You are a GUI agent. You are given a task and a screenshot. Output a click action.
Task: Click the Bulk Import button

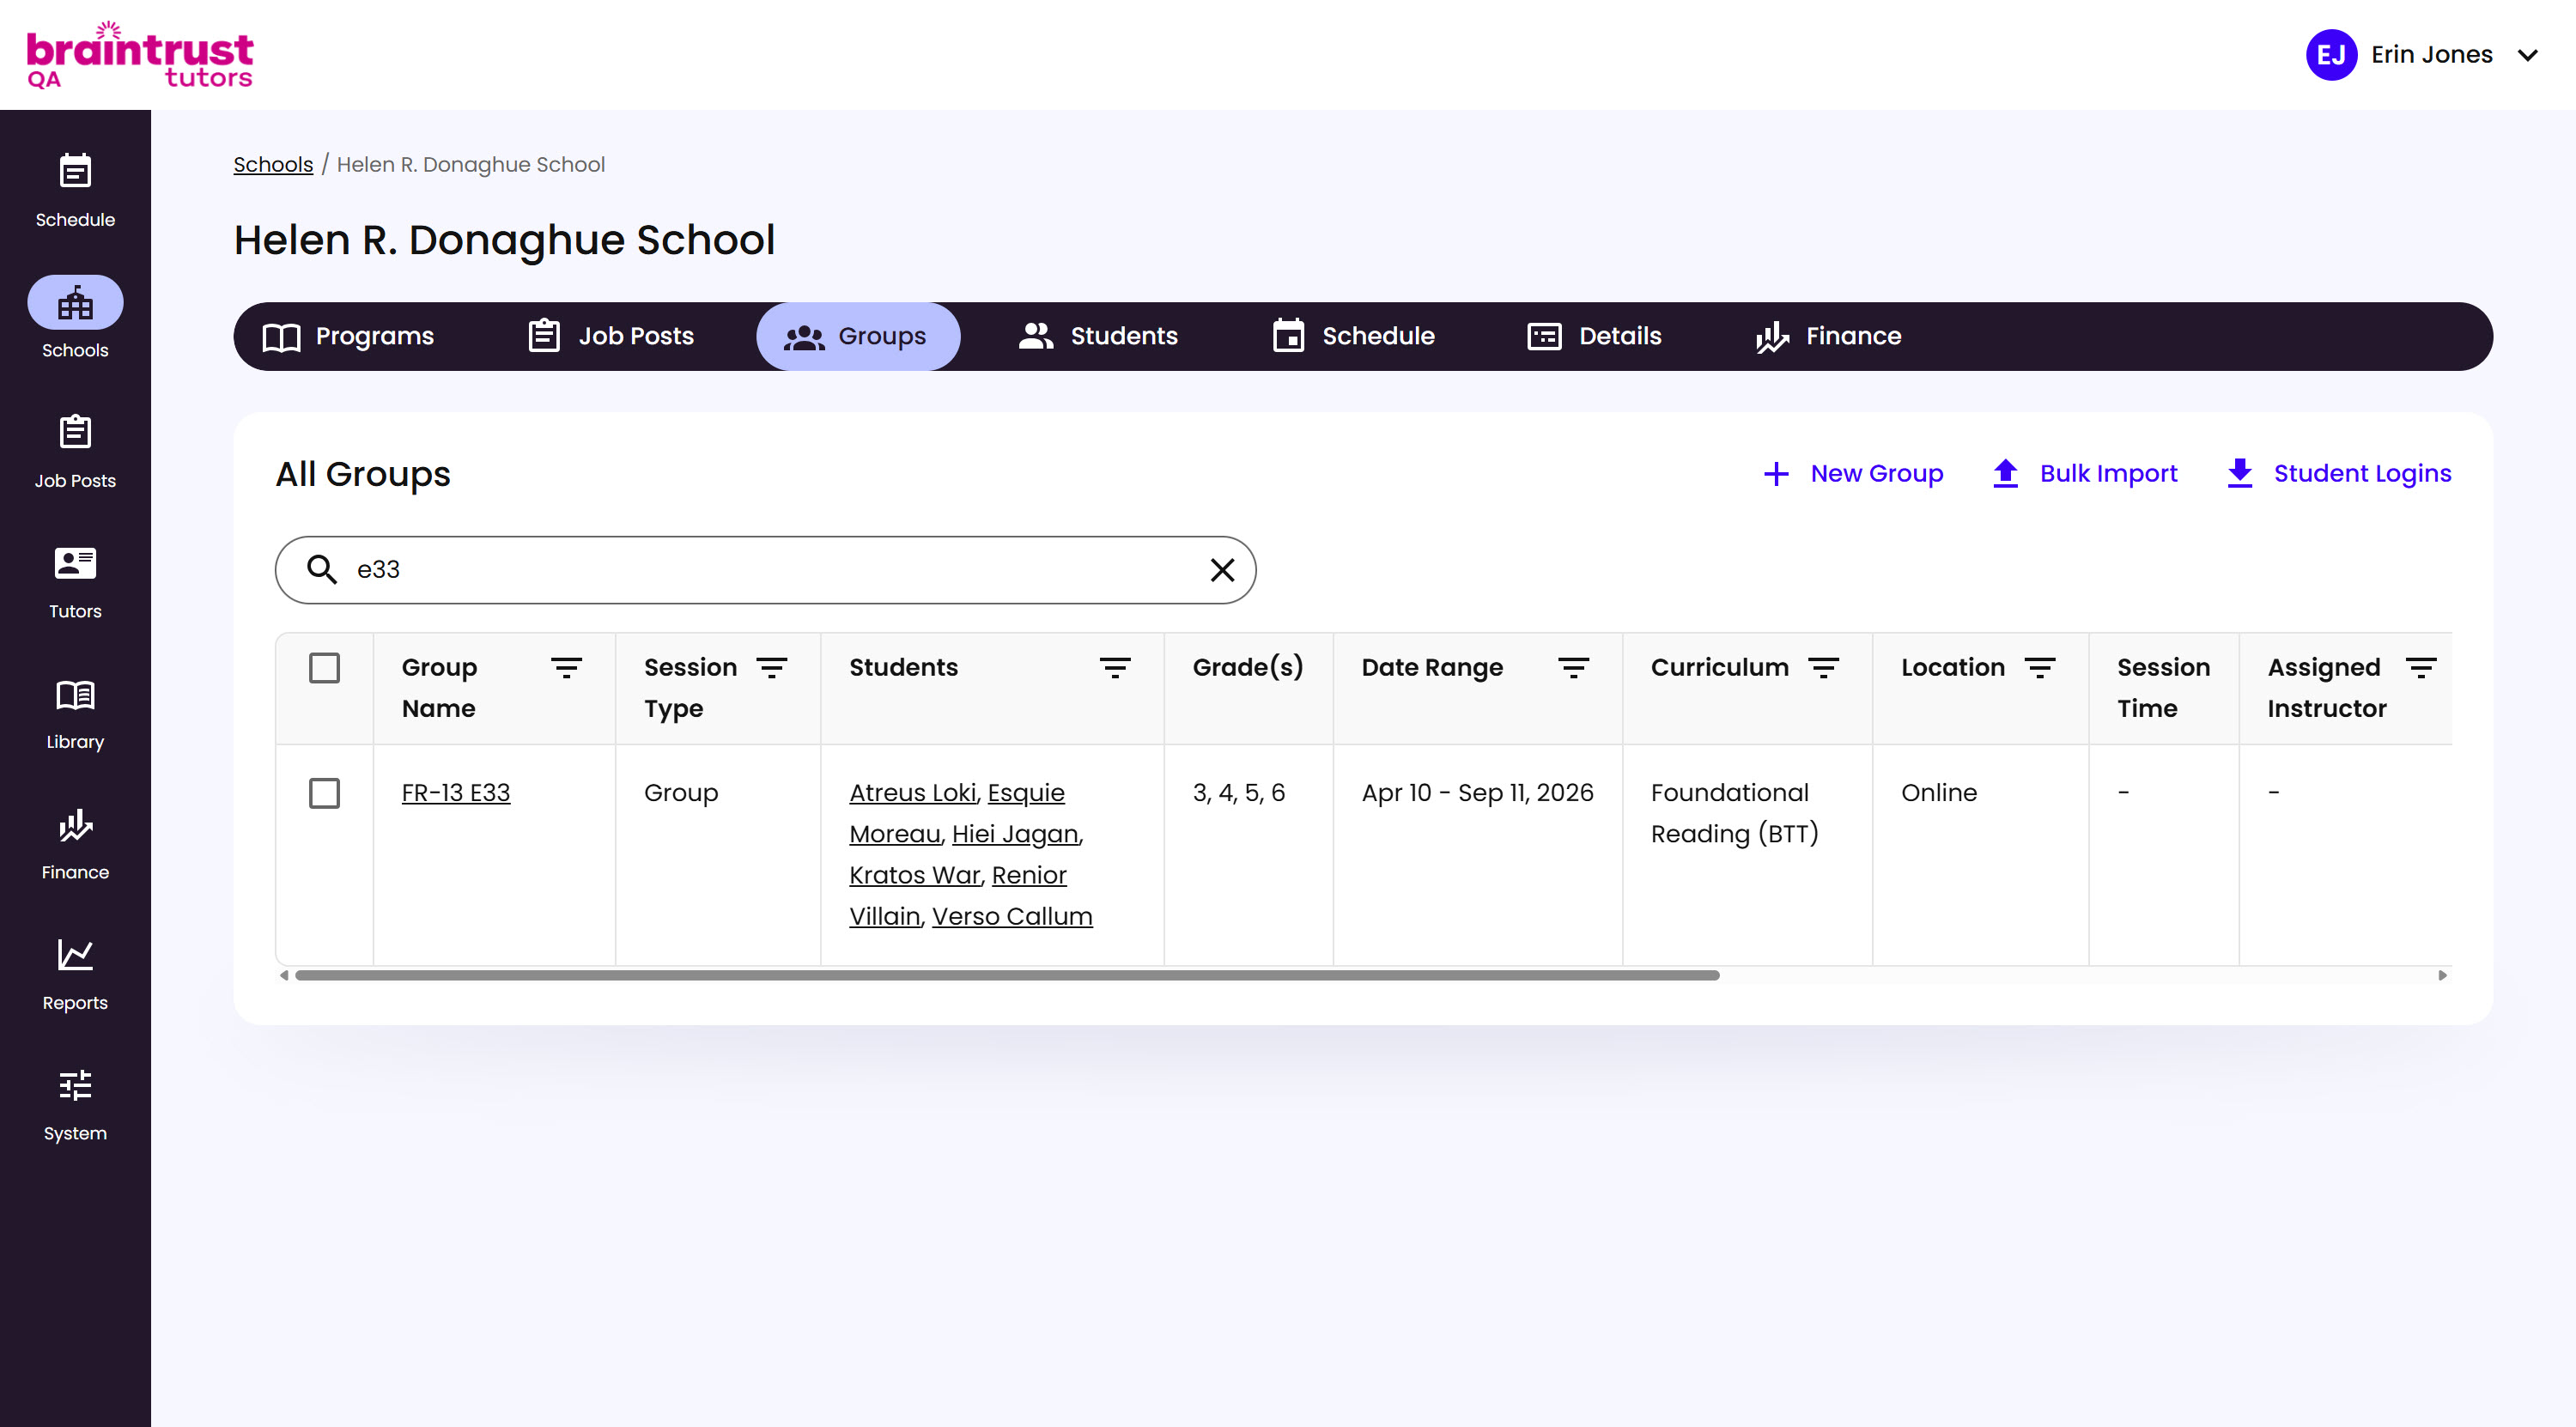pyautogui.click(x=2084, y=473)
